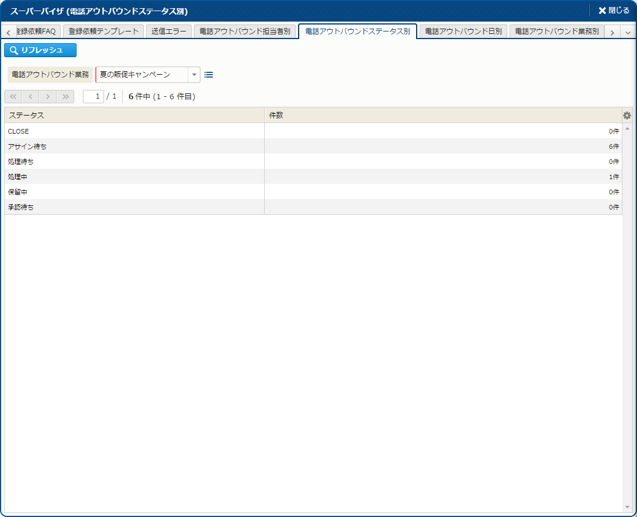This screenshot has height=517, width=637.
Task: Sort by the 件数 column header
Action: 442,116
